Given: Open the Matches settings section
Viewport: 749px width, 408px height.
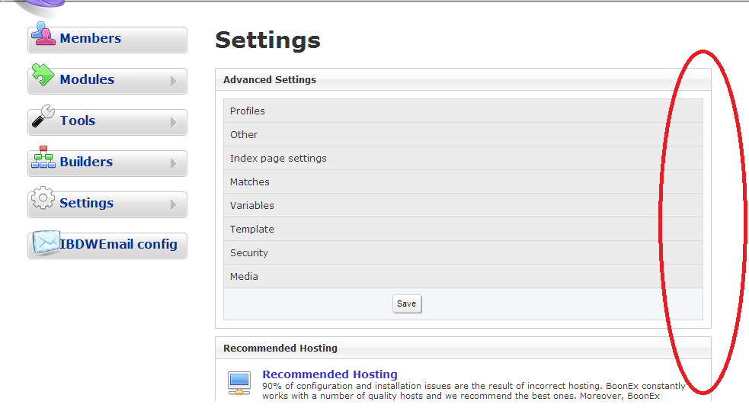Looking at the screenshot, I should coord(250,182).
